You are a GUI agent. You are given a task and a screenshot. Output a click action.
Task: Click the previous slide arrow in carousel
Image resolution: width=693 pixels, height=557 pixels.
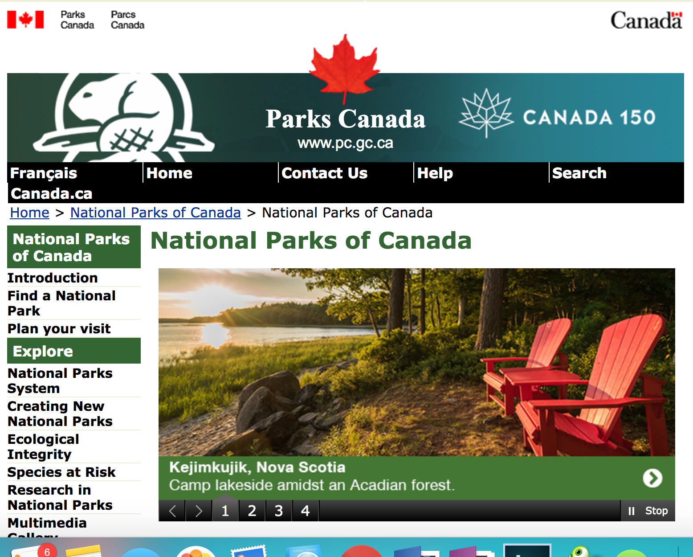coord(173,511)
